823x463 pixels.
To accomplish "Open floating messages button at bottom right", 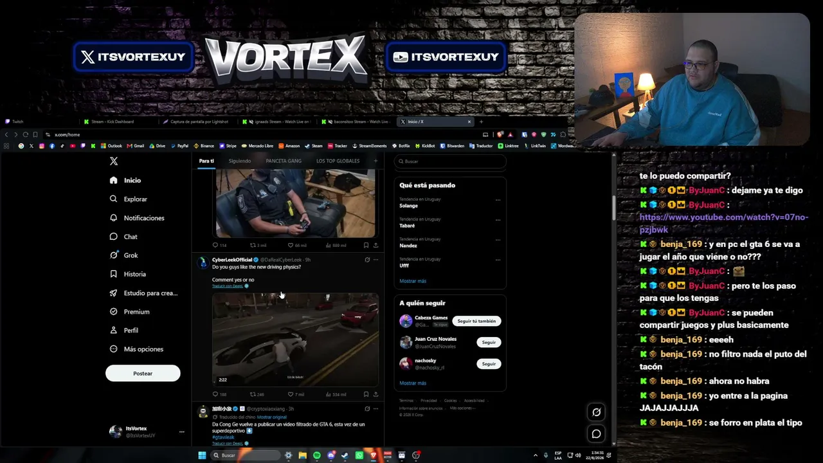I will pyautogui.click(x=596, y=434).
